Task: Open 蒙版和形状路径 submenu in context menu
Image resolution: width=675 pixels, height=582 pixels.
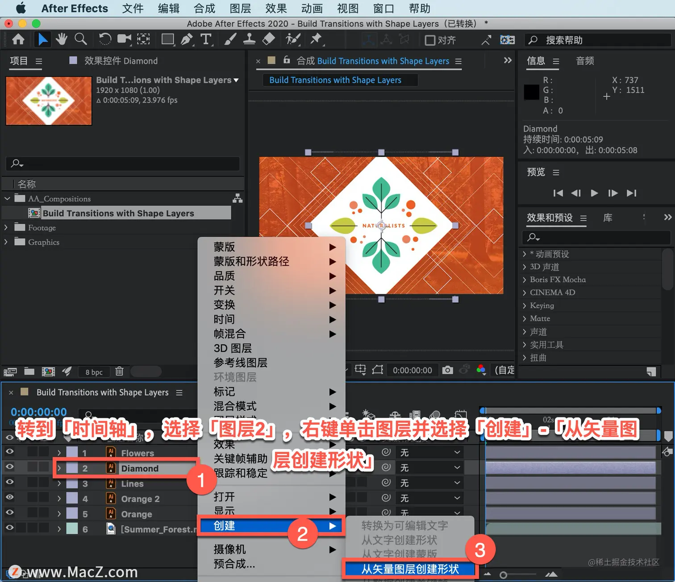Action: pos(271,261)
